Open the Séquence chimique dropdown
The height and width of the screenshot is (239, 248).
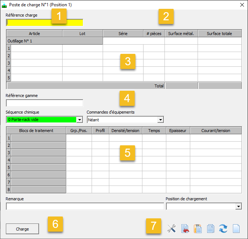79,120
